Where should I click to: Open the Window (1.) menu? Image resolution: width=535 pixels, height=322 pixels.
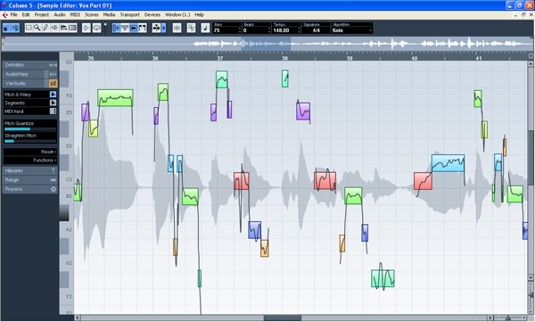(177, 14)
